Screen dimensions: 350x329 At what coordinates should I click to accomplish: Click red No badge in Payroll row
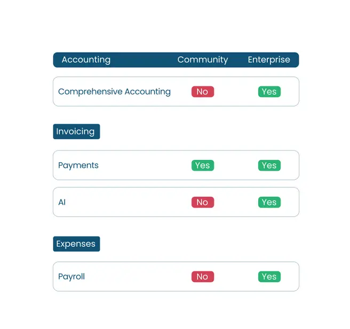coord(203,277)
